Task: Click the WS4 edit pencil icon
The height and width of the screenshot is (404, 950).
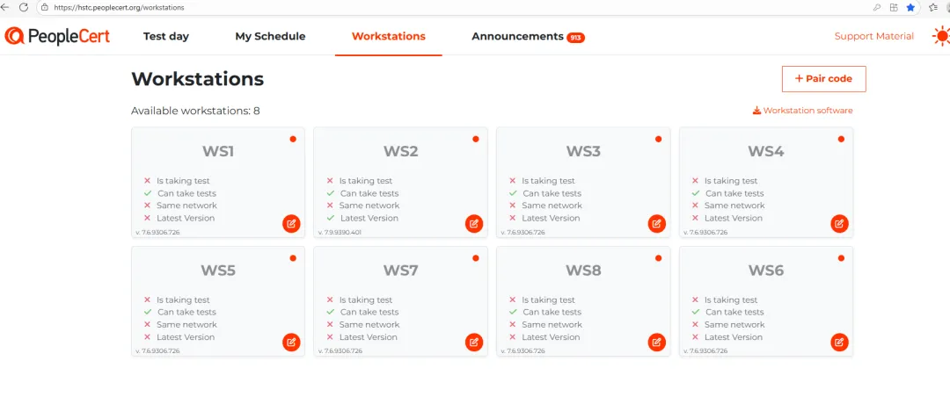Action: click(x=839, y=223)
